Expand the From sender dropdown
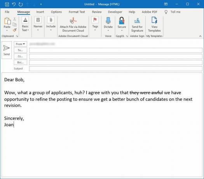 click(x=21, y=44)
